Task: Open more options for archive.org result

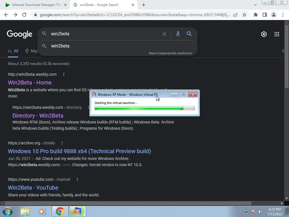Action: pyautogui.click(x=62, y=143)
